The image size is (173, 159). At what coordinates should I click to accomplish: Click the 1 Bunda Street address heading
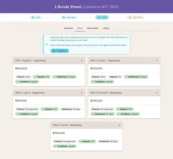(x=86, y=7)
